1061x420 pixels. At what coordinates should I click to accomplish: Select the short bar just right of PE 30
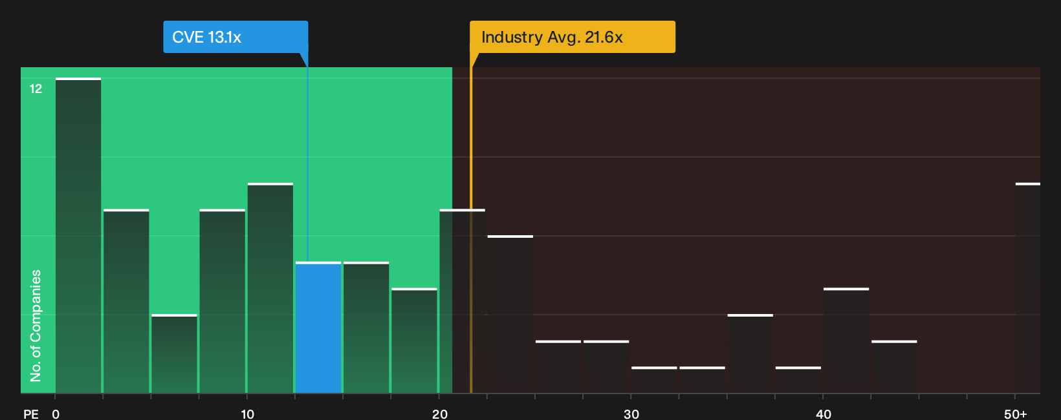pyautogui.click(x=654, y=380)
